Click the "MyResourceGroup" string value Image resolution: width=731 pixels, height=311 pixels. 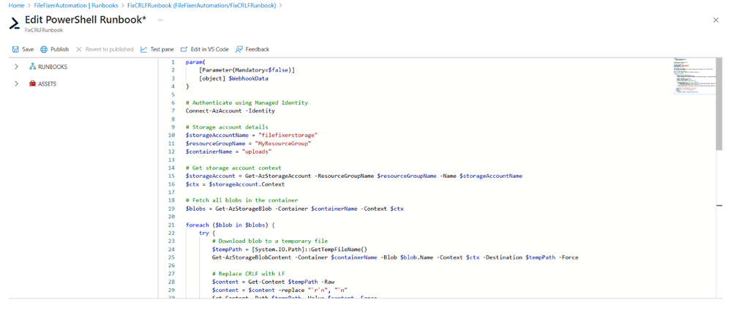pos(285,143)
